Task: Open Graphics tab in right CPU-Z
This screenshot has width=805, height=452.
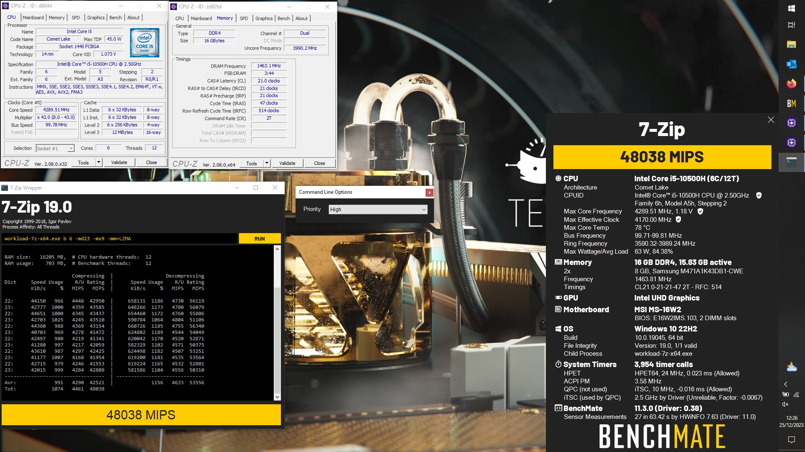Action: point(264,18)
